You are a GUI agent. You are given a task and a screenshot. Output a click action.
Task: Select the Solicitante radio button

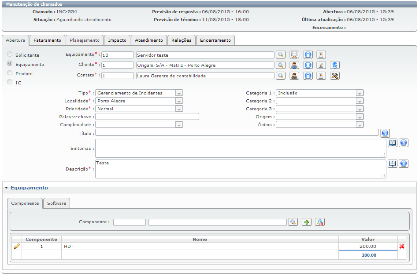[x=10, y=54]
